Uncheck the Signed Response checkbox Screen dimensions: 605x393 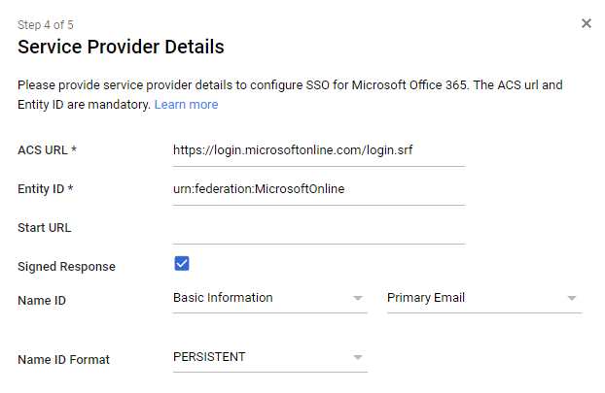(x=182, y=264)
